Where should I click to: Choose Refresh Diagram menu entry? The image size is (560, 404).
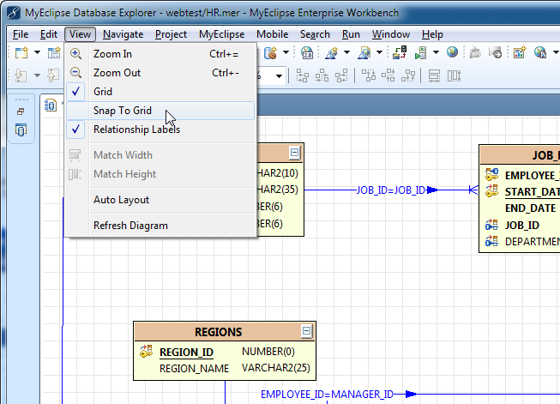130,226
